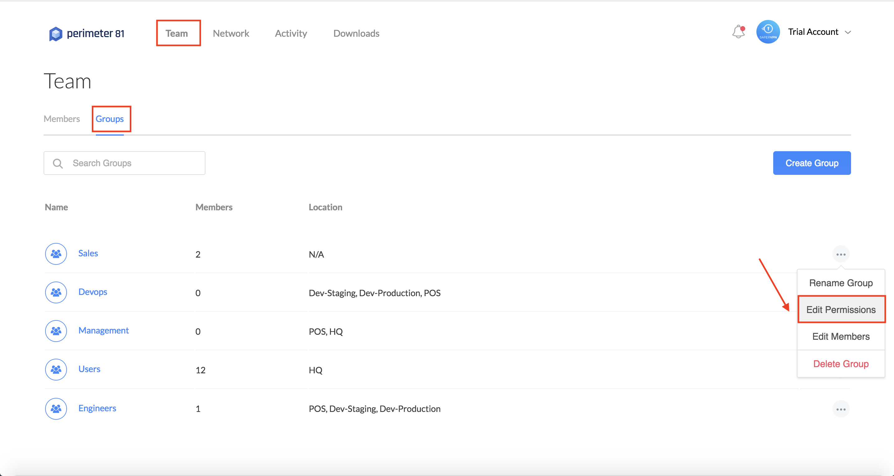Image resolution: width=894 pixels, height=476 pixels.
Task: Click the Users group people icon
Action: pyautogui.click(x=56, y=370)
